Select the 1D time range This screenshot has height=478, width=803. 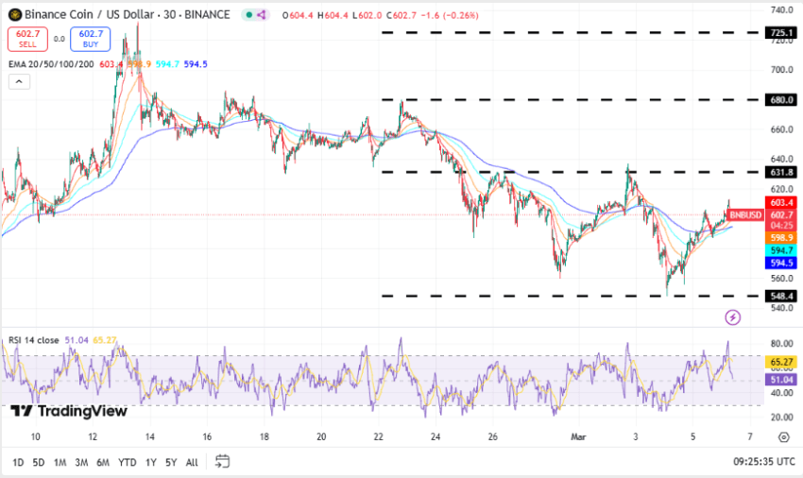(18, 463)
